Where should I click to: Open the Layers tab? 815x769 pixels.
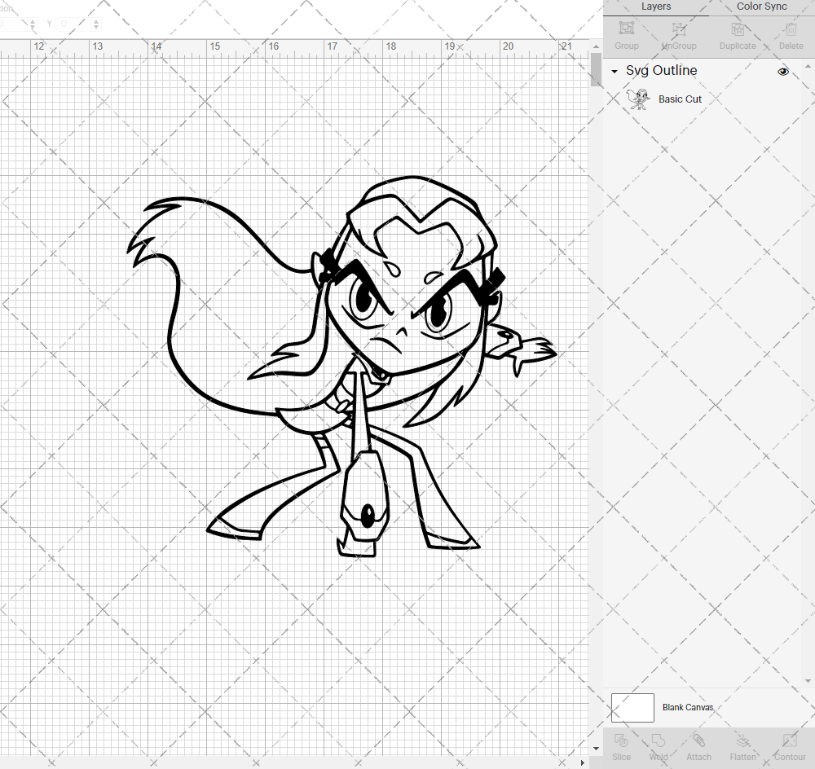[656, 7]
